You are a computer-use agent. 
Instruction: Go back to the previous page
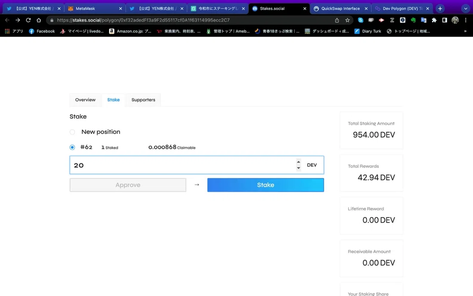(7, 20)
